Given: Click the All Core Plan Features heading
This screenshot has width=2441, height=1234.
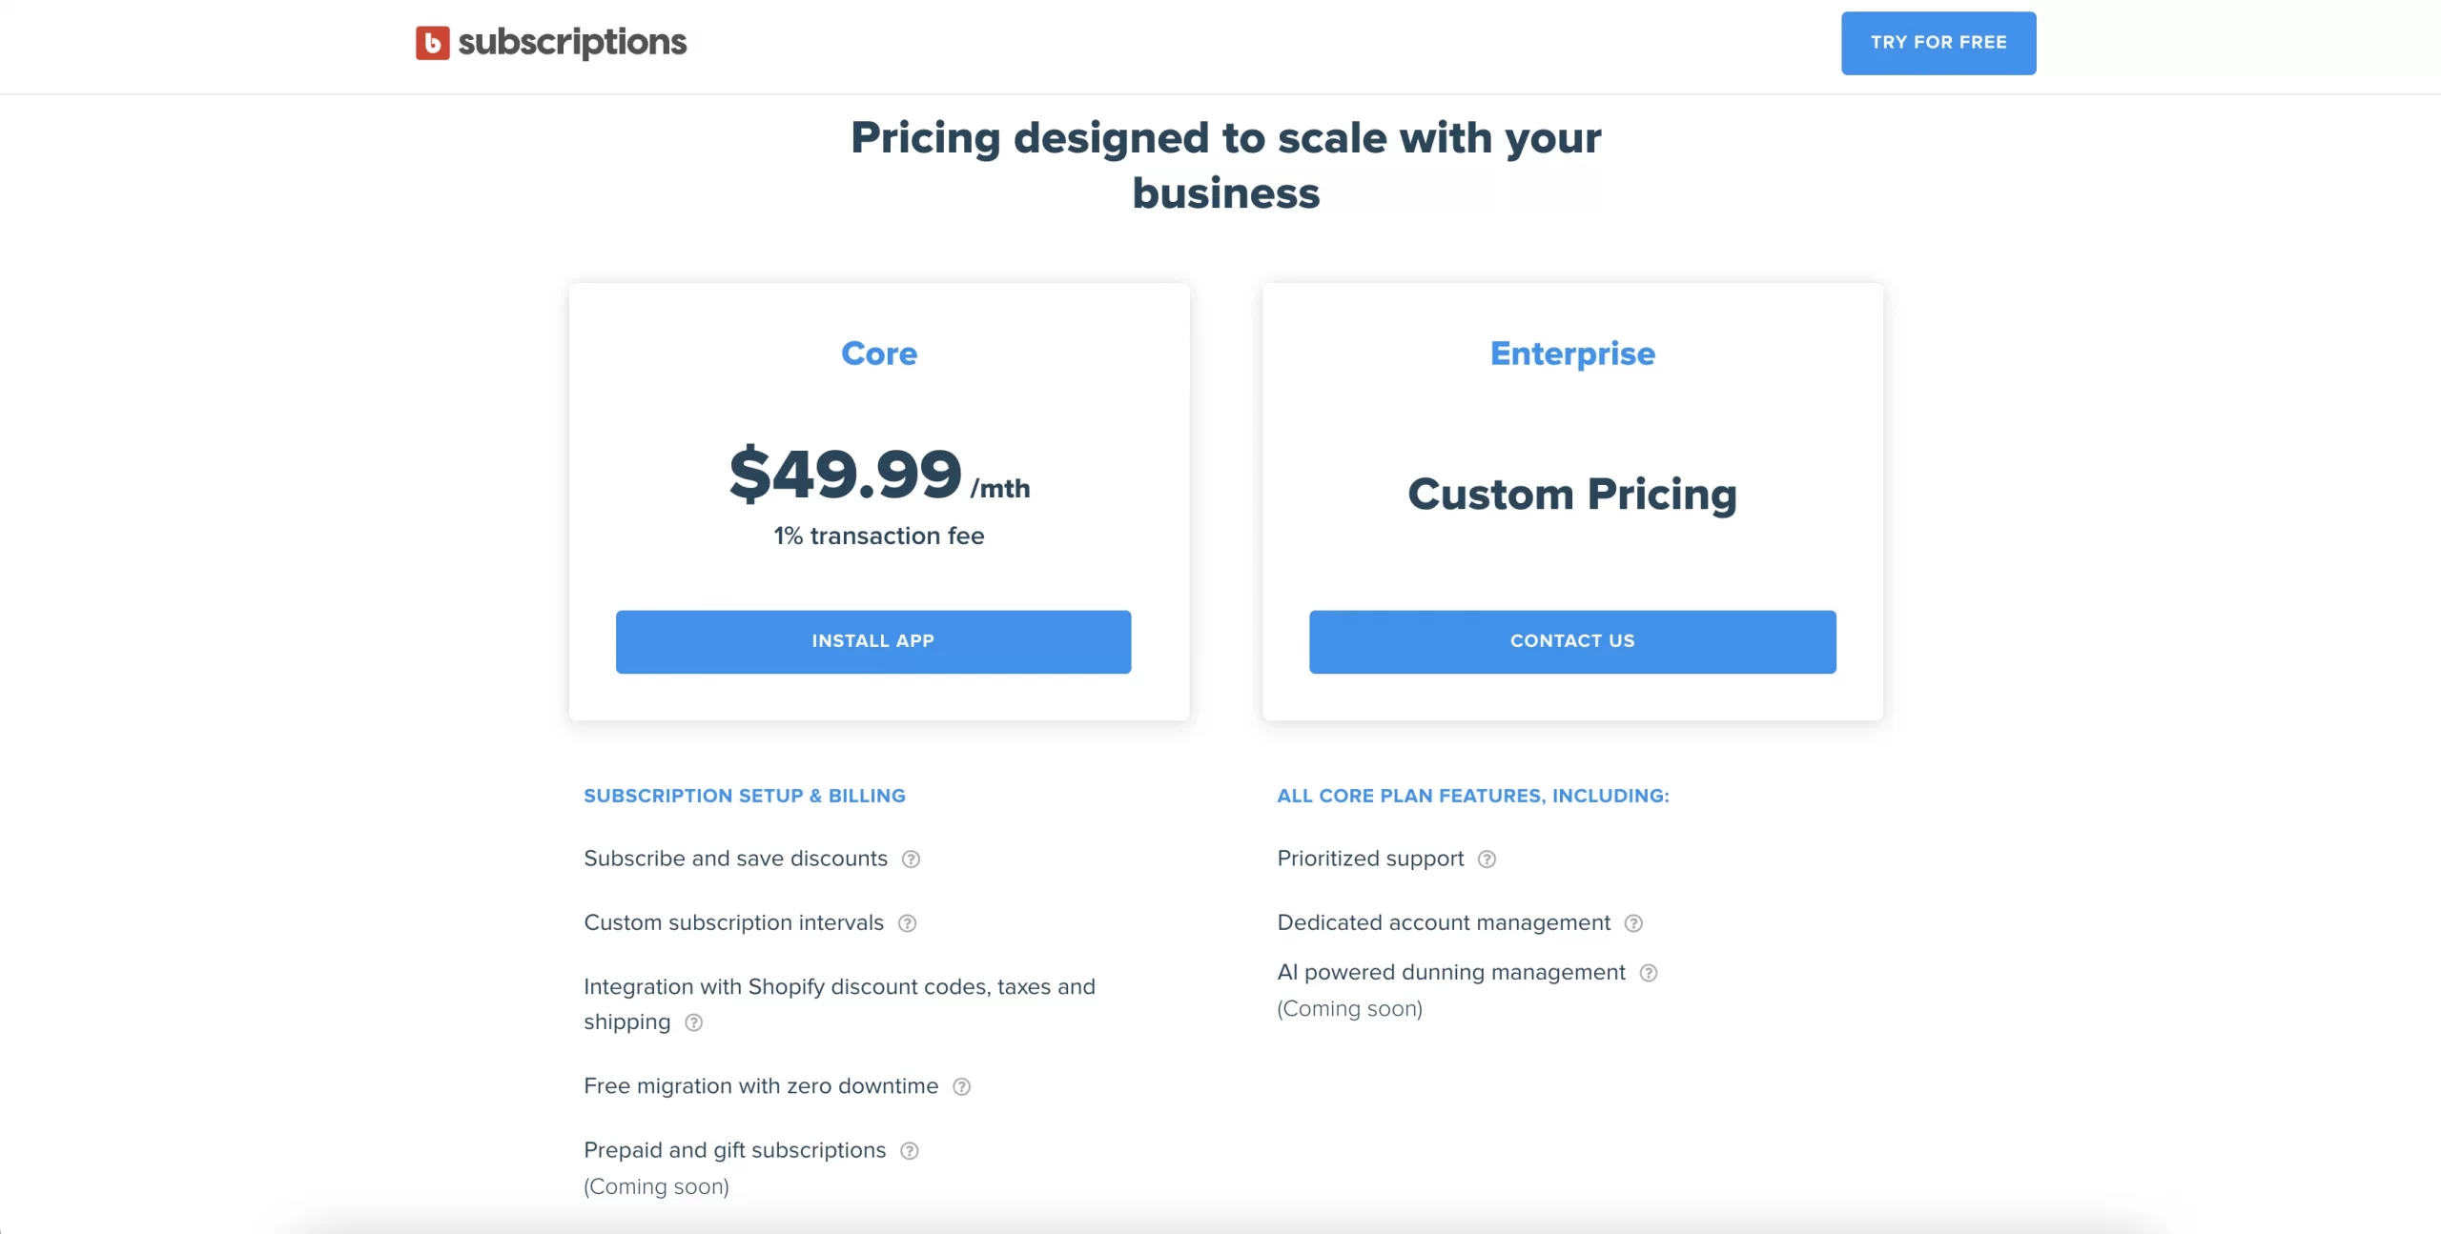Looking at the screenshot, I should coord(1473,796).
